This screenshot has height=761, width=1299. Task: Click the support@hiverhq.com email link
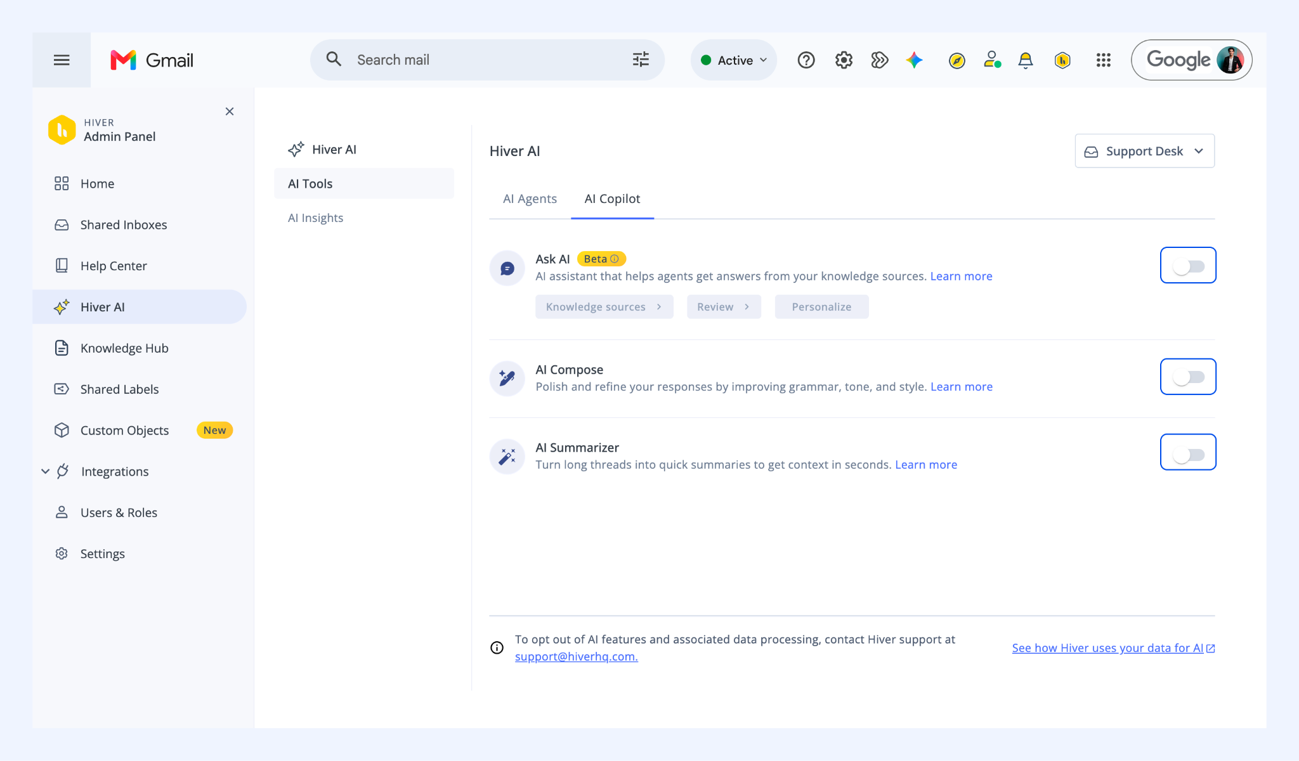click(x=576, y=657)
